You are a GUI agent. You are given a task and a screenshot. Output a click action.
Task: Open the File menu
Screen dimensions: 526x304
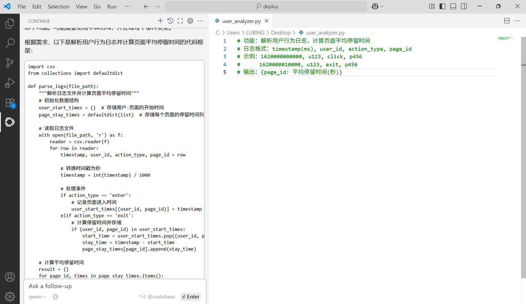22,7
